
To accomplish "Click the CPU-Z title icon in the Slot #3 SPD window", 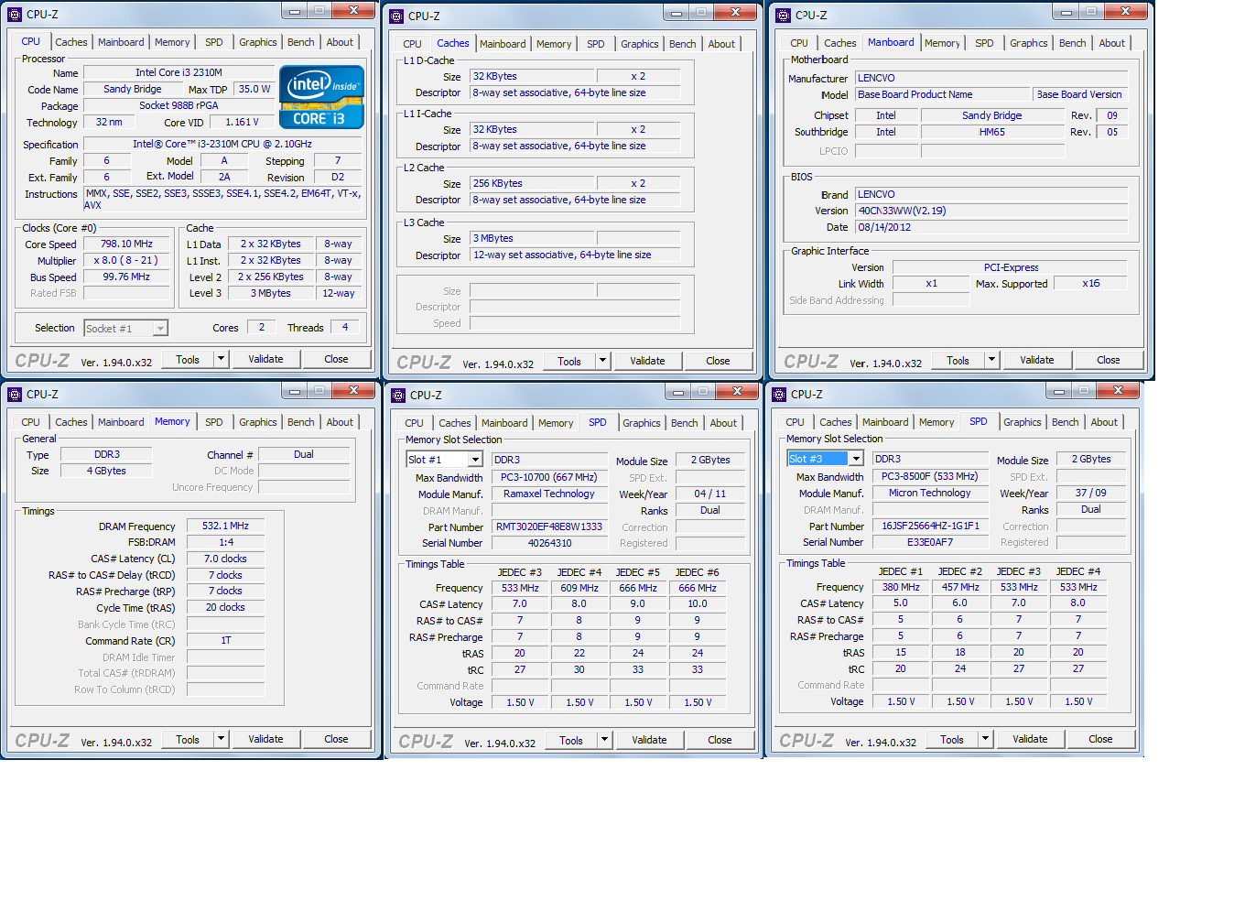I will 779,395.
